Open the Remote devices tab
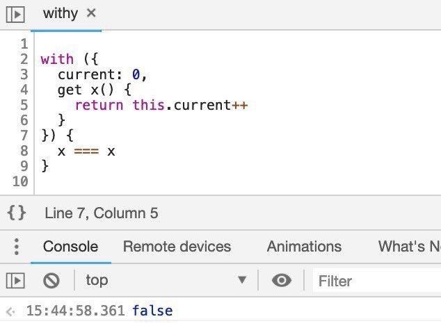The height and width of the screenshot is (328, 441). [x=177, y=246]
